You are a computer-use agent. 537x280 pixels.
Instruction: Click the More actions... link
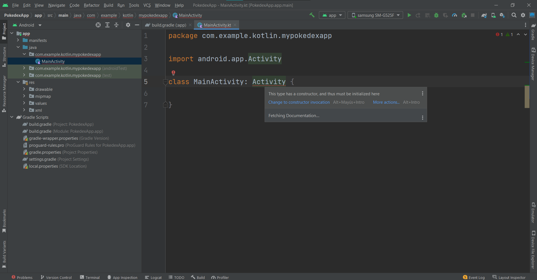pyautogui.click(x=386, y=102)
